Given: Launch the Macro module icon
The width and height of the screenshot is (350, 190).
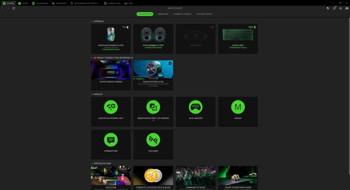Looking at the screenshot, I should coord(238,107).
